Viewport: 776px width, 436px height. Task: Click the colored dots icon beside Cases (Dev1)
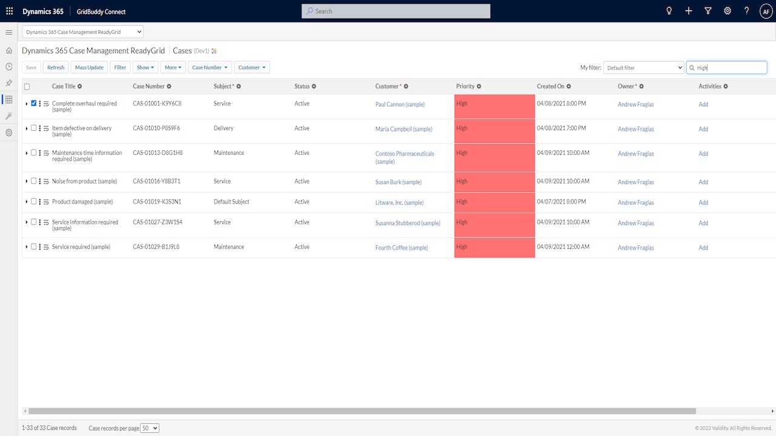pyautogui.click(x=214, y=51)
